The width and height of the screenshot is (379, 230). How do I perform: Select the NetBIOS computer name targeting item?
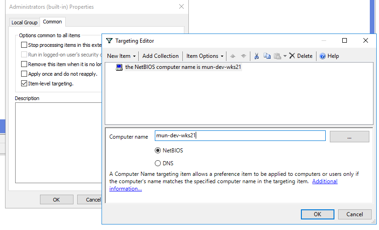point(183,67)
